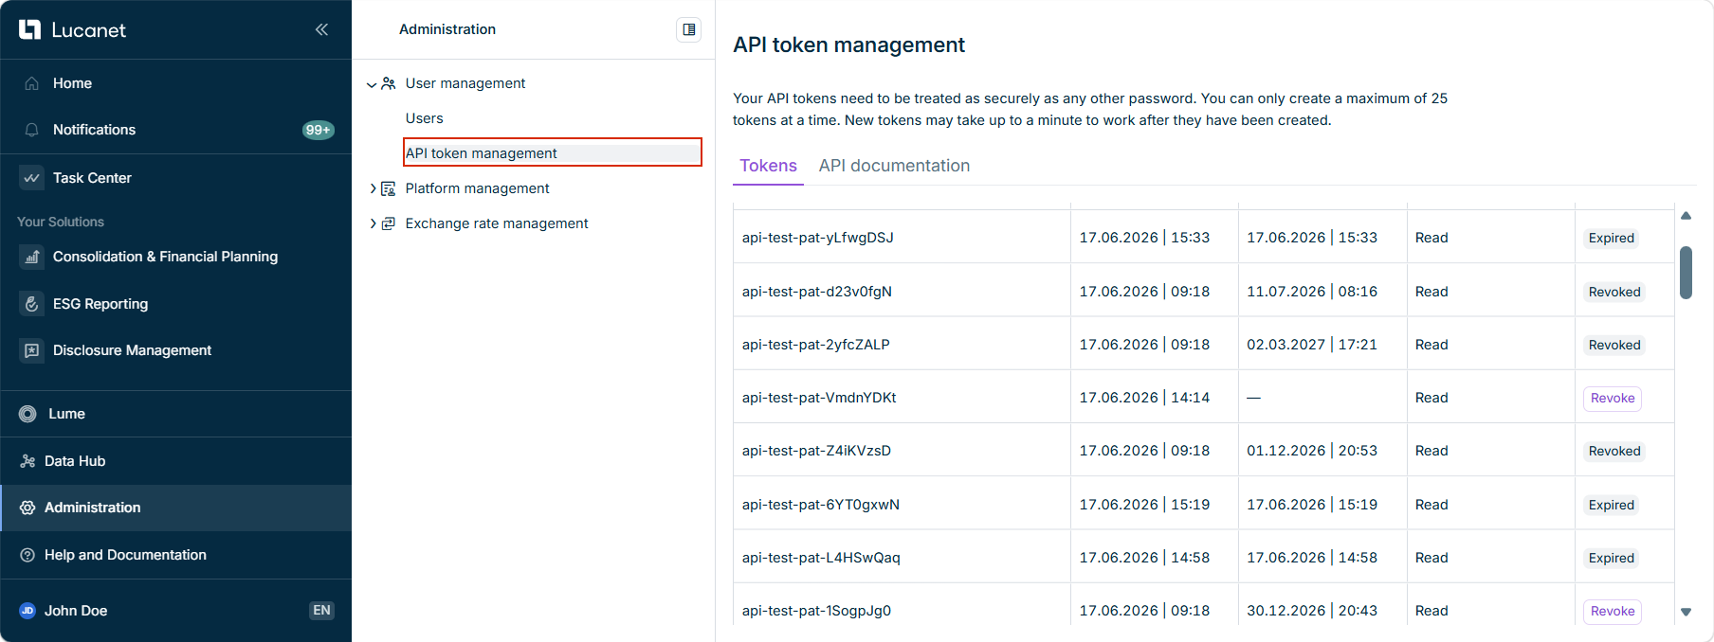This screenshot has height=642, width=1714.
Task: Click the Notifications bell icon
Action: point(31,130)
